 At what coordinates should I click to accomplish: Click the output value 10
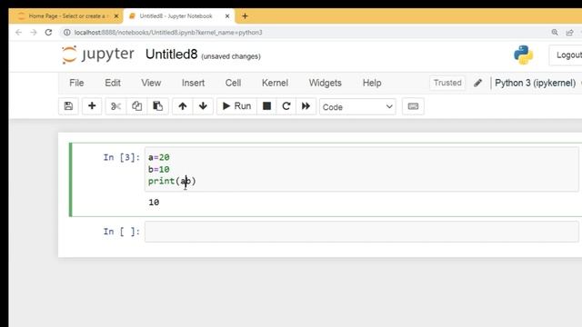(x=154, y=202)
